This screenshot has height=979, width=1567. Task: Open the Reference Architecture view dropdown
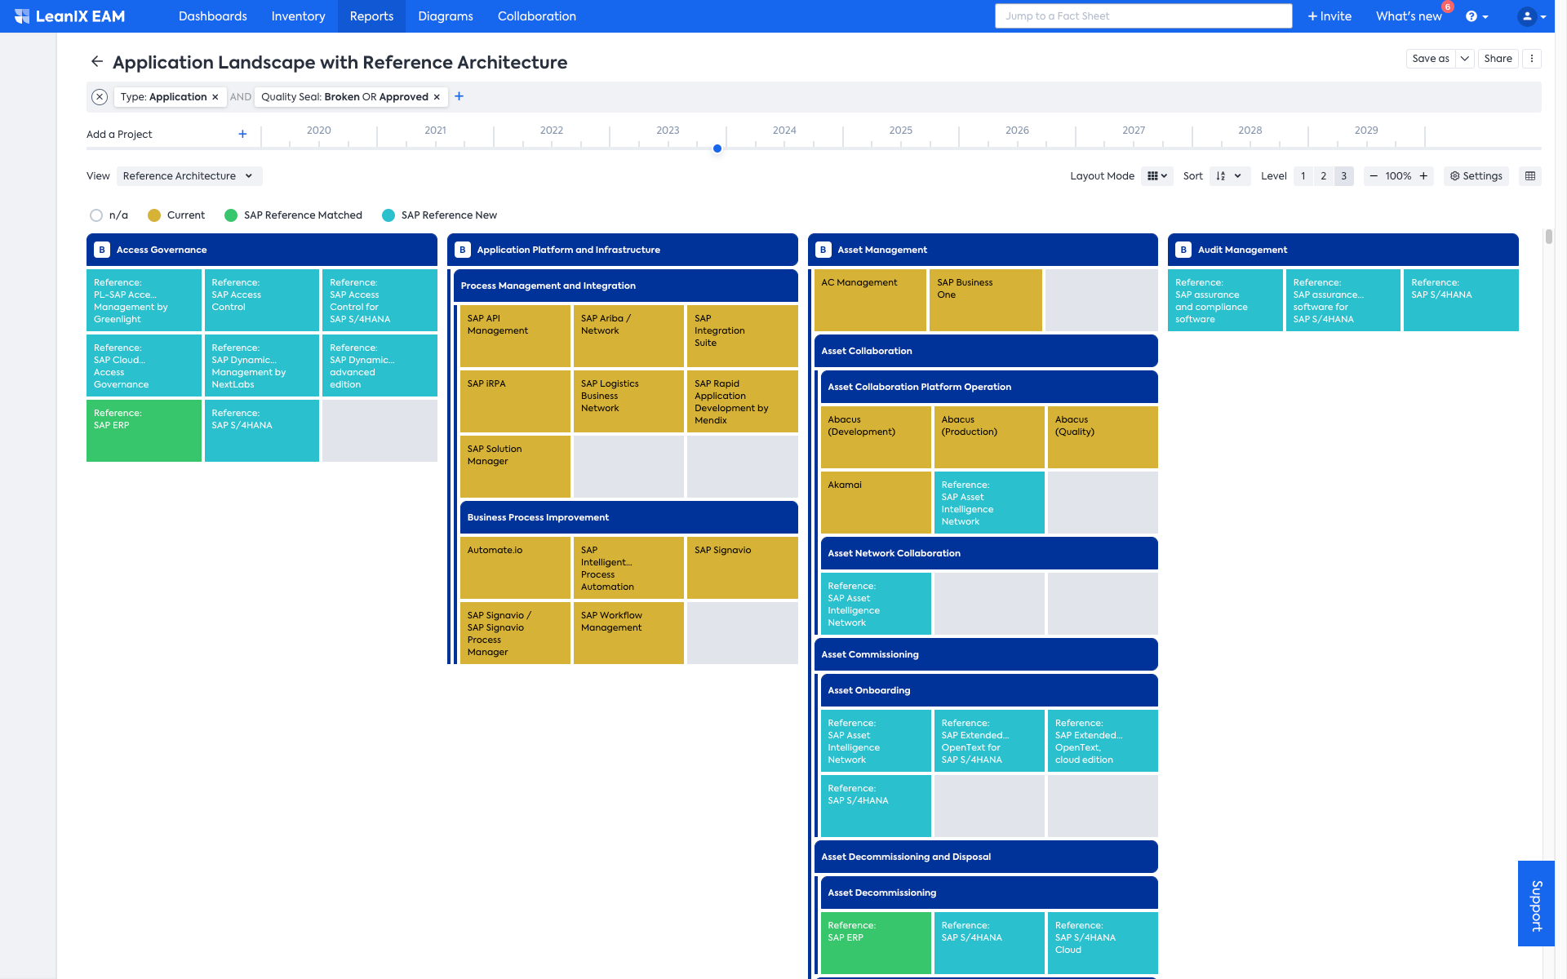pyautogui.click(x=189, y=176)
